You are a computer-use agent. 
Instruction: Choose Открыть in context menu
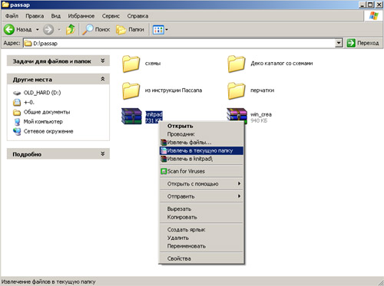(x=201, y=126)
